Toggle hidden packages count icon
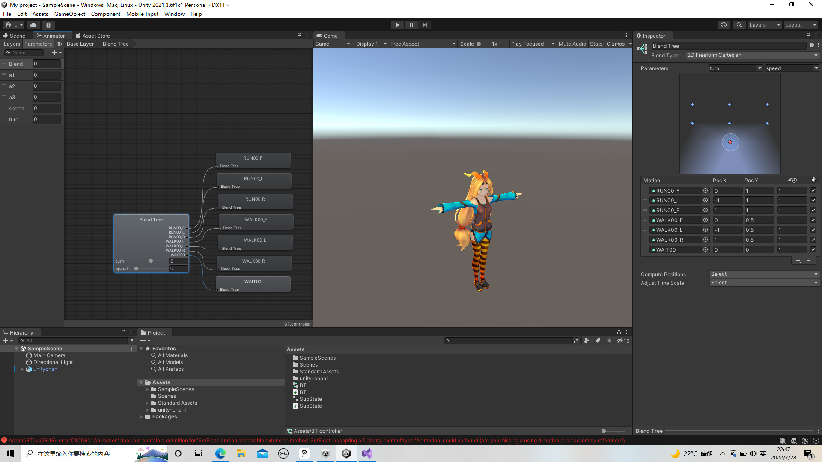This screenshot has height=462, width=822. click(x=623, y=341)
